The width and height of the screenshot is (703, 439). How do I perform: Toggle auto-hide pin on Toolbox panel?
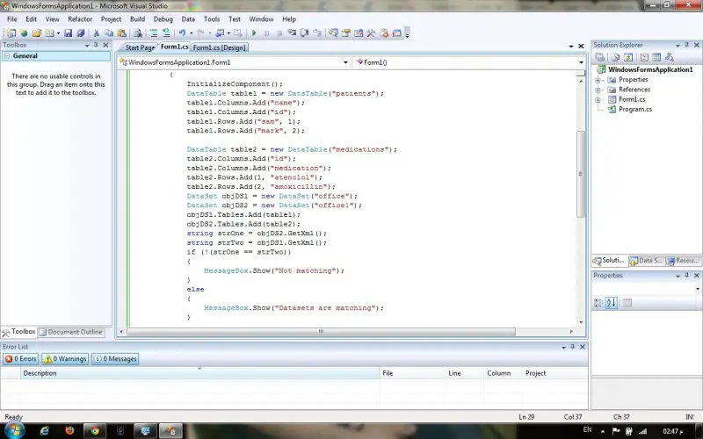tap(96, 46)
